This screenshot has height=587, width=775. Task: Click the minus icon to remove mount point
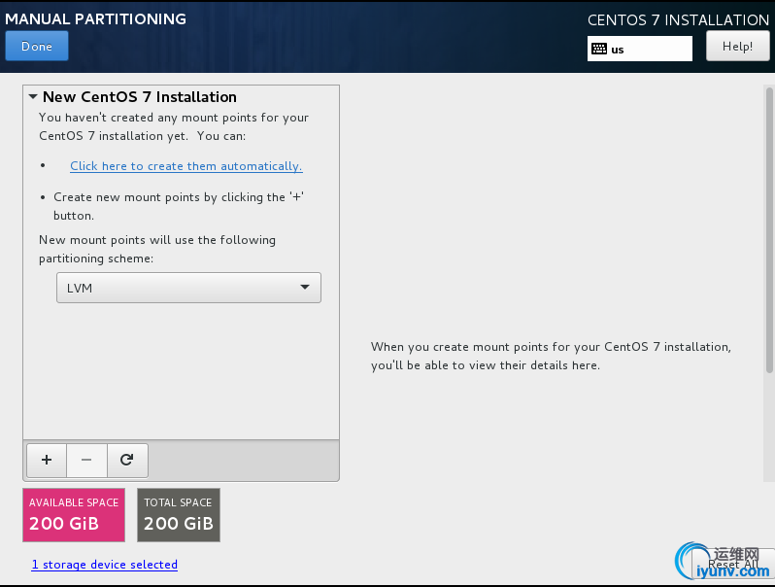(x=86, y=460)
